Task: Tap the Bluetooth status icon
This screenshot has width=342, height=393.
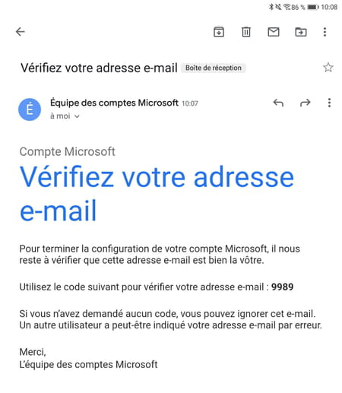Action: pos(271,7)
